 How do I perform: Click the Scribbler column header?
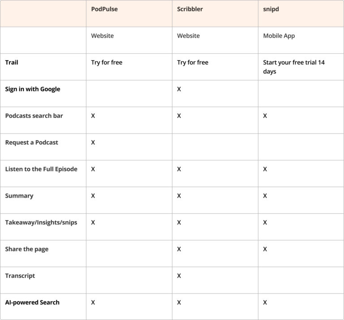190,9
